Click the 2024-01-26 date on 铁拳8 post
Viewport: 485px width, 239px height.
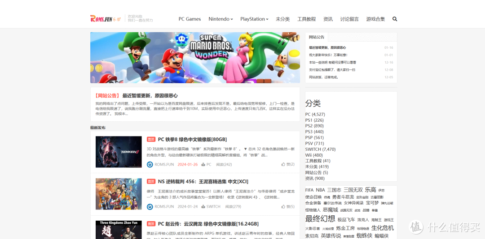coord(187,164)
